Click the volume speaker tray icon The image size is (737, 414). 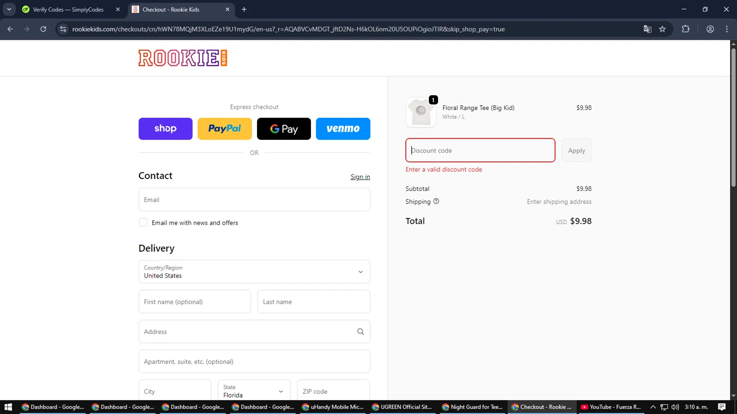click(x=675, y=407)
